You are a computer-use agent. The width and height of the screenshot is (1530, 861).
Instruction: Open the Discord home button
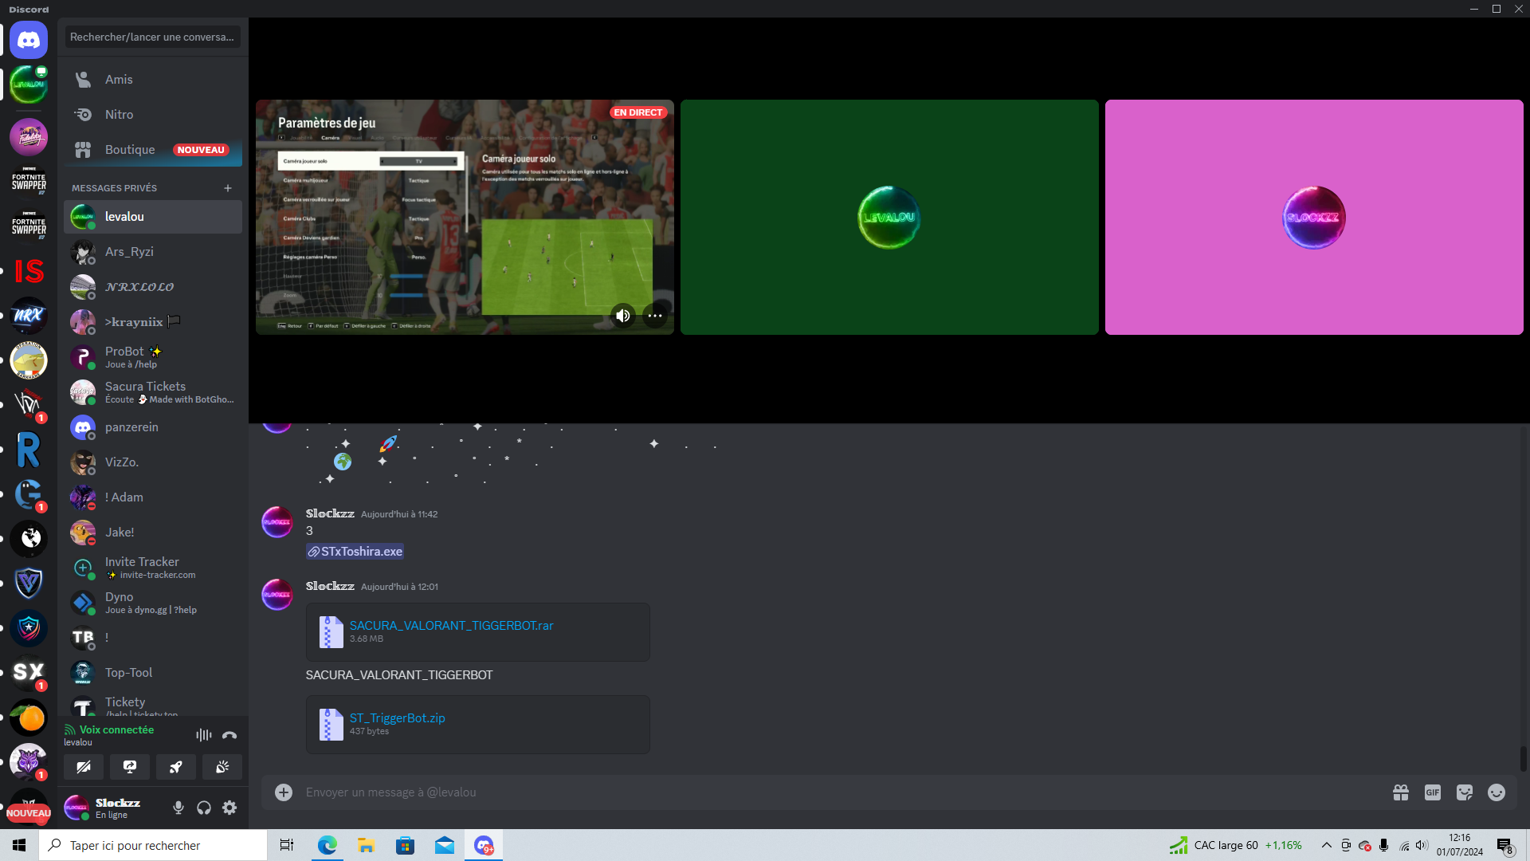[29, 39]
